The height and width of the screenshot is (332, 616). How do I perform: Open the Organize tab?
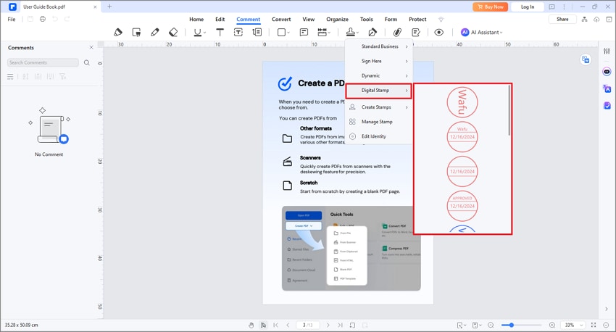[337, 20]
